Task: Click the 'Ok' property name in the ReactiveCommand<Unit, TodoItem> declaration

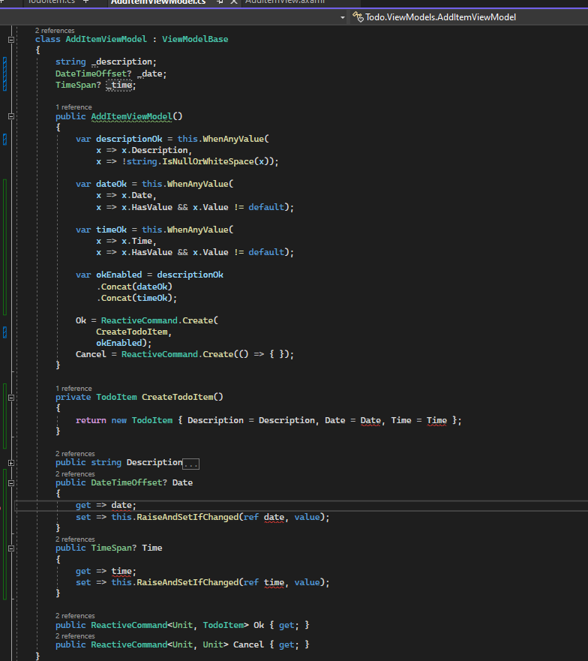Action: 259,625
